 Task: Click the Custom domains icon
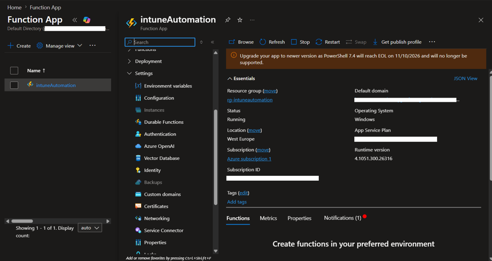(x=138, y=194)
